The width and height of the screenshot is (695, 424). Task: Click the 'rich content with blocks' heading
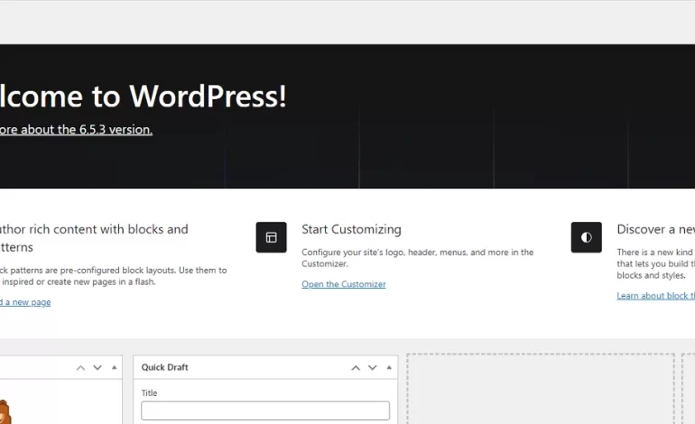pyautogui.click(x=94, y=238)
